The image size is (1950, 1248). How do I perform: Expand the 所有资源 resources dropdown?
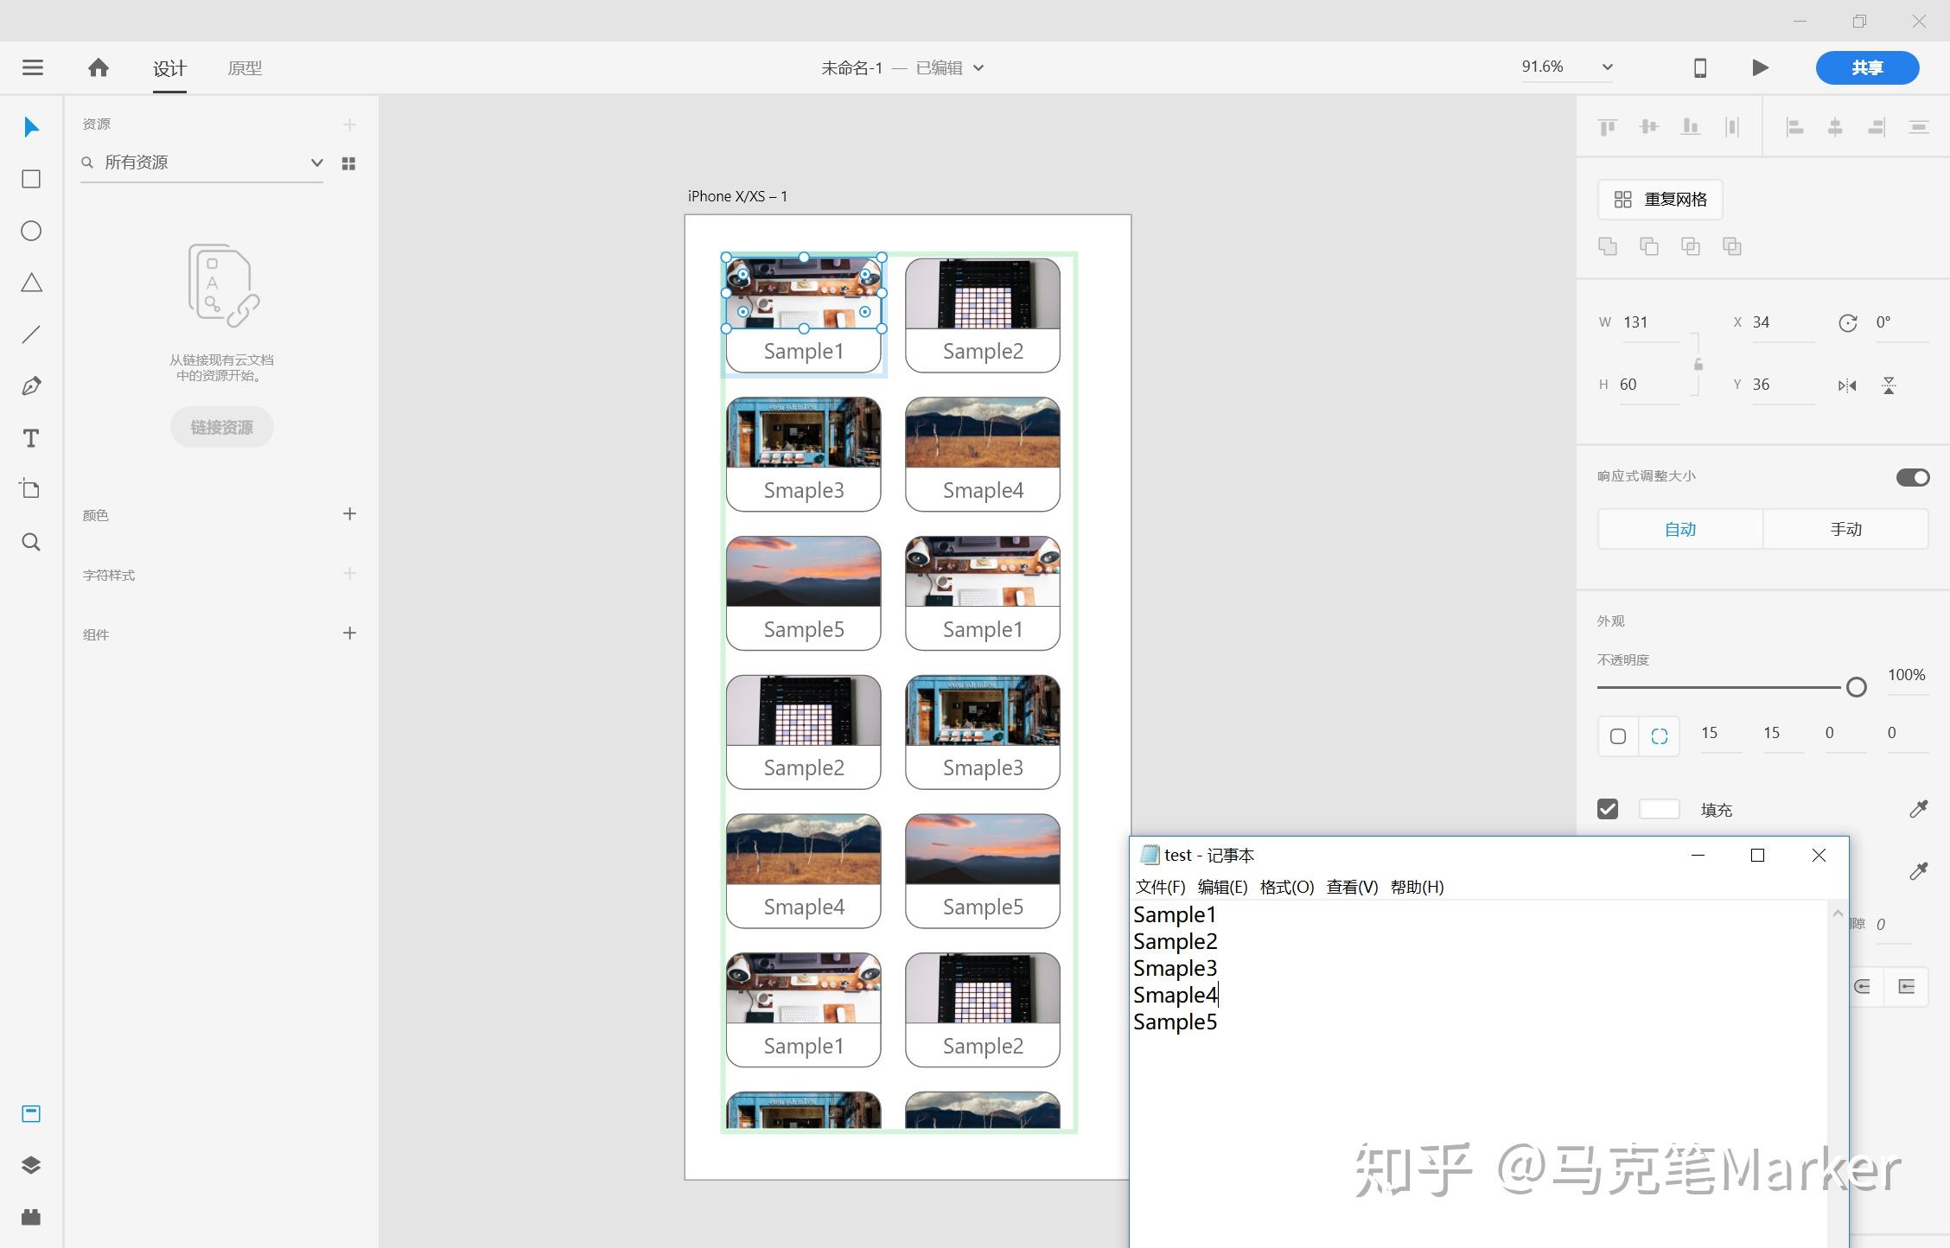tap(315, 162)
